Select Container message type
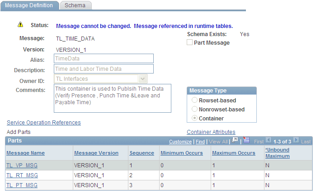This screenshot has height=193, width=316. click(194, 118)
